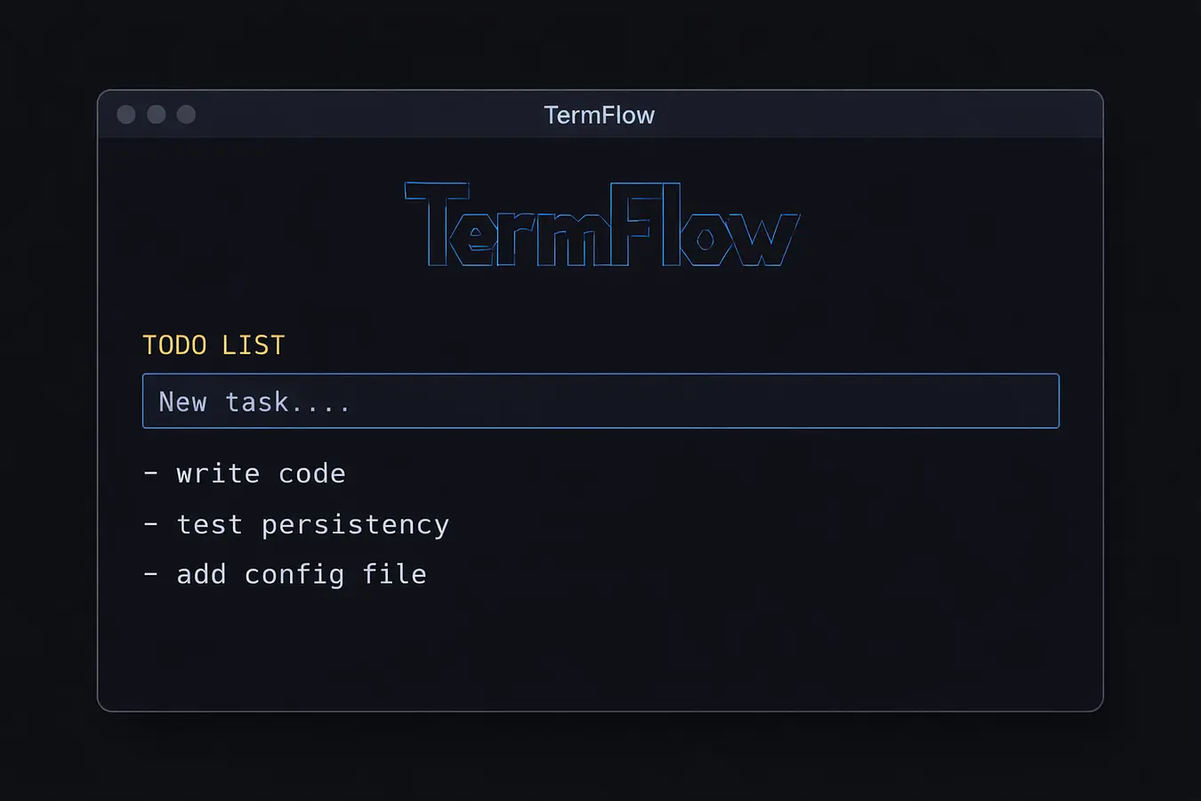Click the red close traffic light
This screenshot has height=801, width=1201.
[126, 114]
